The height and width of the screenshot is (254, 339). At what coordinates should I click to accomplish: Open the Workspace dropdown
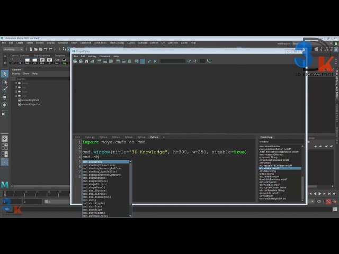313,43
